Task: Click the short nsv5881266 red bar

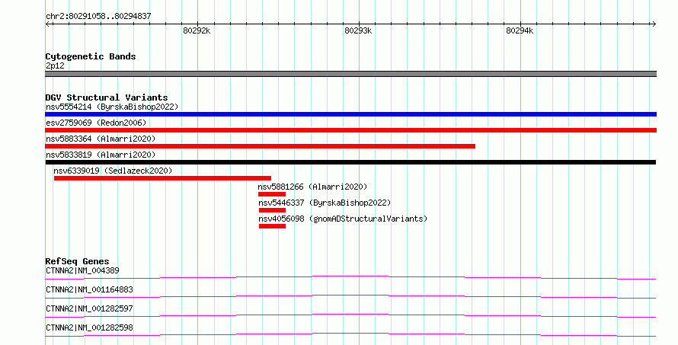Action: point(272,194)
